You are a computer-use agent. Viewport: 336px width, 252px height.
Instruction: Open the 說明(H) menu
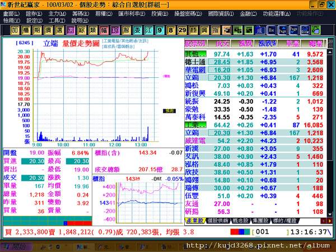(80, 21)
